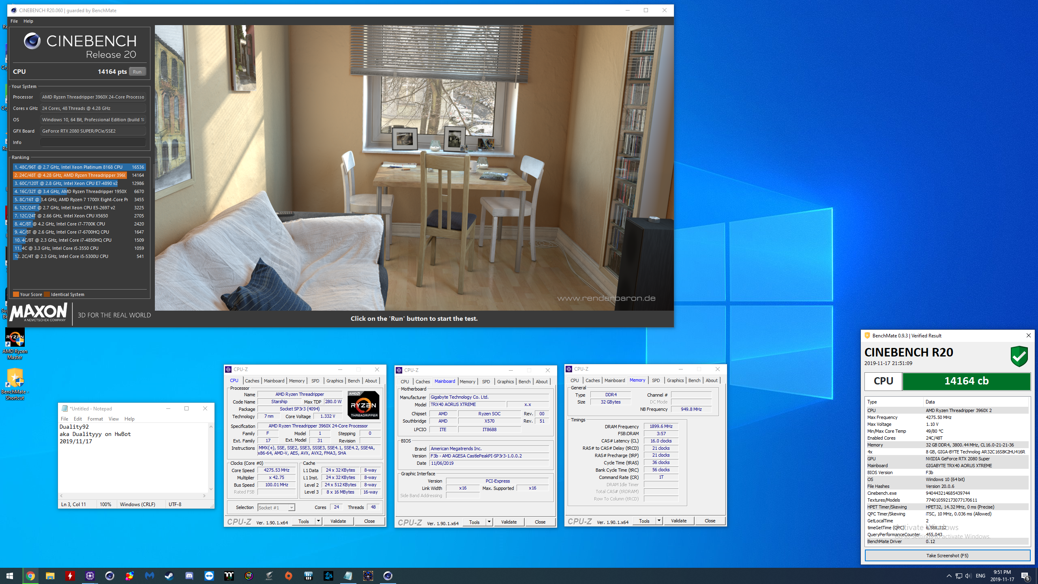This screenshot has height=584, width=1038.
Task: Open the Socket #1 selection dropdown
Action: click(x=276, y=507)
